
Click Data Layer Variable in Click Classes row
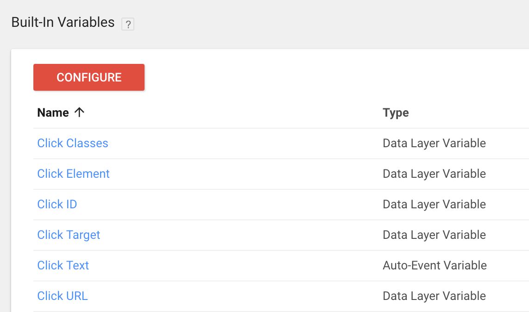(x=434, y=144)
